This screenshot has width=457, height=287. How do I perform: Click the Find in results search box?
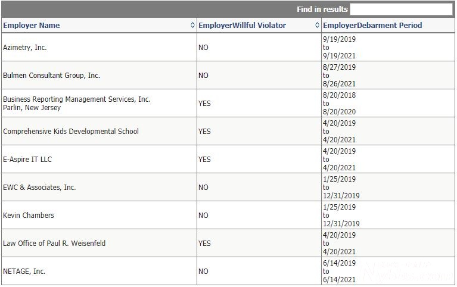[401, 9]
